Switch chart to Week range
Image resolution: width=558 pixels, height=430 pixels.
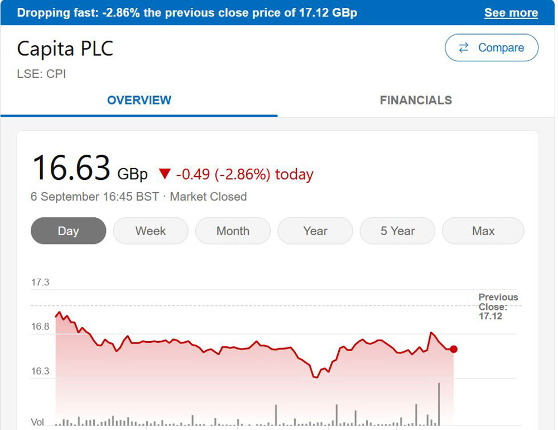(x=151, y=231)
